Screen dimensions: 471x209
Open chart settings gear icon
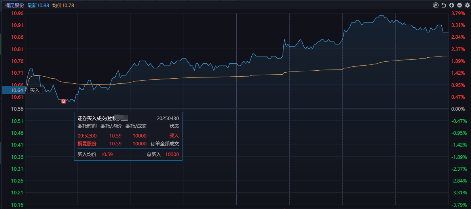tap(467, 5)
